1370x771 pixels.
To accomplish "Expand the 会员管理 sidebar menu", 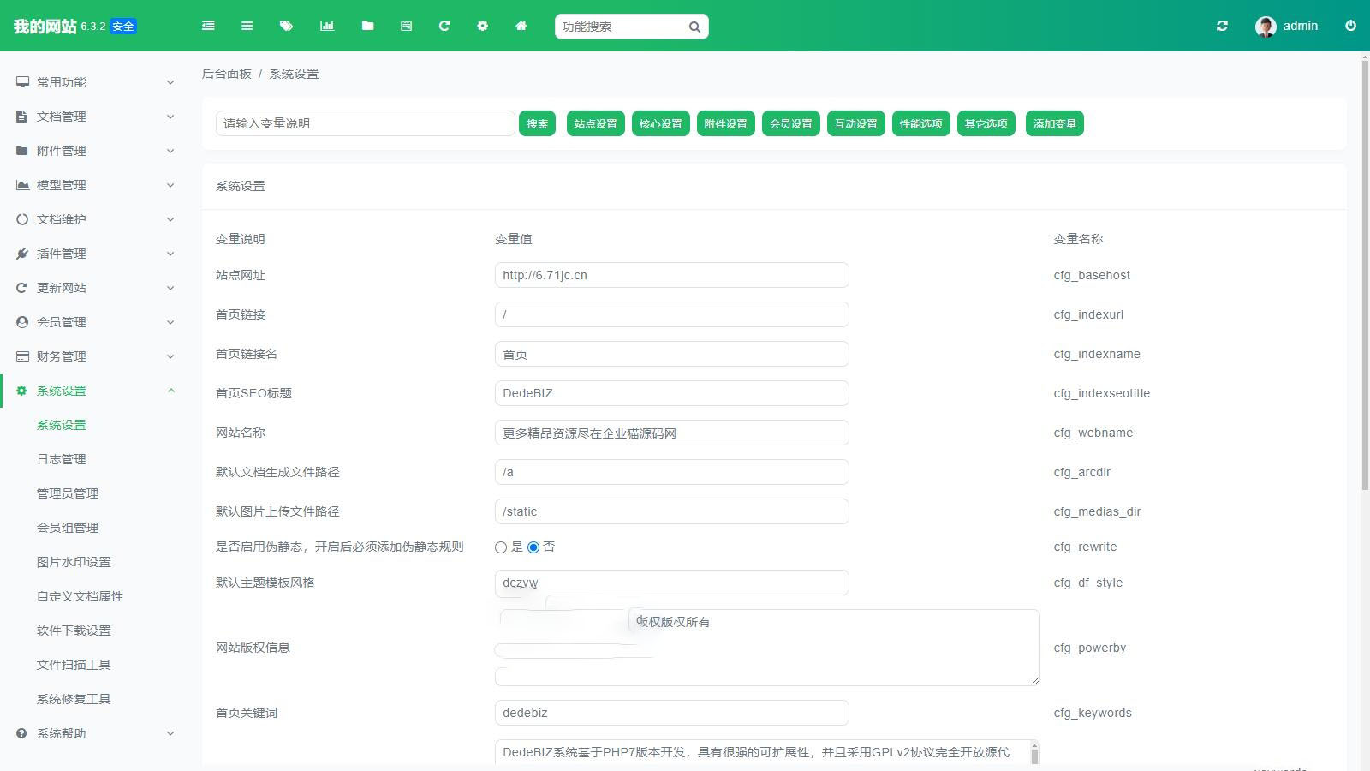I will point(94,322).
